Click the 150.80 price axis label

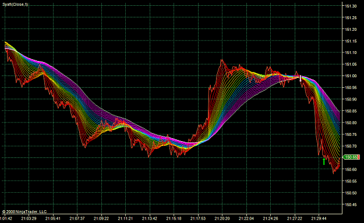[351, 123]
